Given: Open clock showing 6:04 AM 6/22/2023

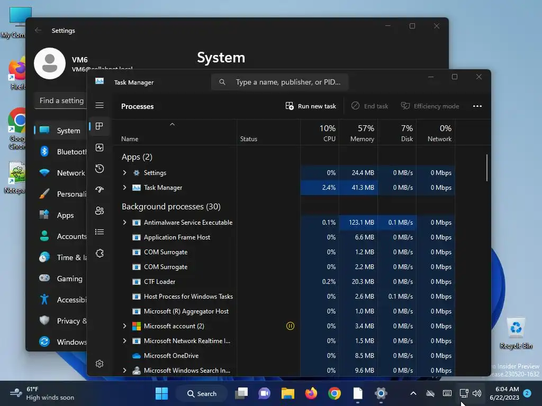Looking at the screenshot, I should point(504,393).
